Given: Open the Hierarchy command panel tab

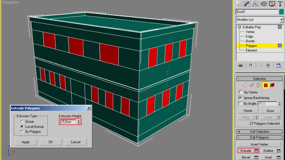Looking at the screenshot, I should (x=255, y=4).
